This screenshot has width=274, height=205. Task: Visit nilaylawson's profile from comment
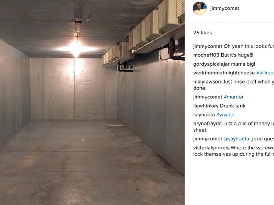coord(207,82)
